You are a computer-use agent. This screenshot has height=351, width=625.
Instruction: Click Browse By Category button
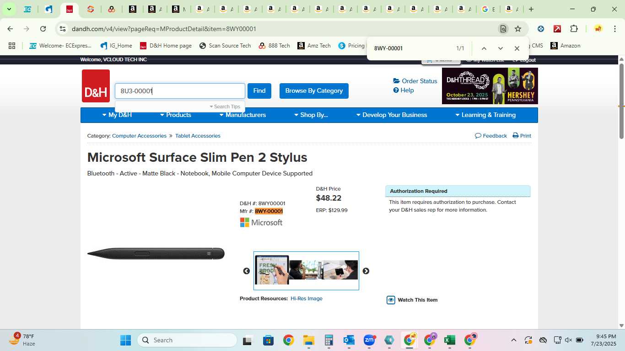coord(314,91)
